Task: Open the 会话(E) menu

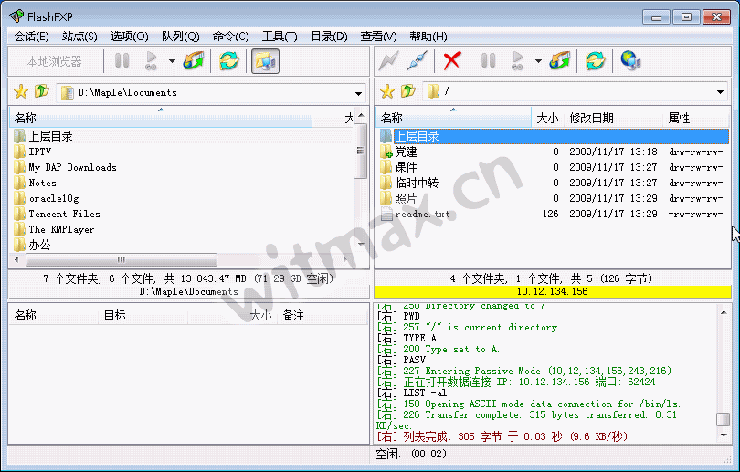Action: [x=31, y=37]
